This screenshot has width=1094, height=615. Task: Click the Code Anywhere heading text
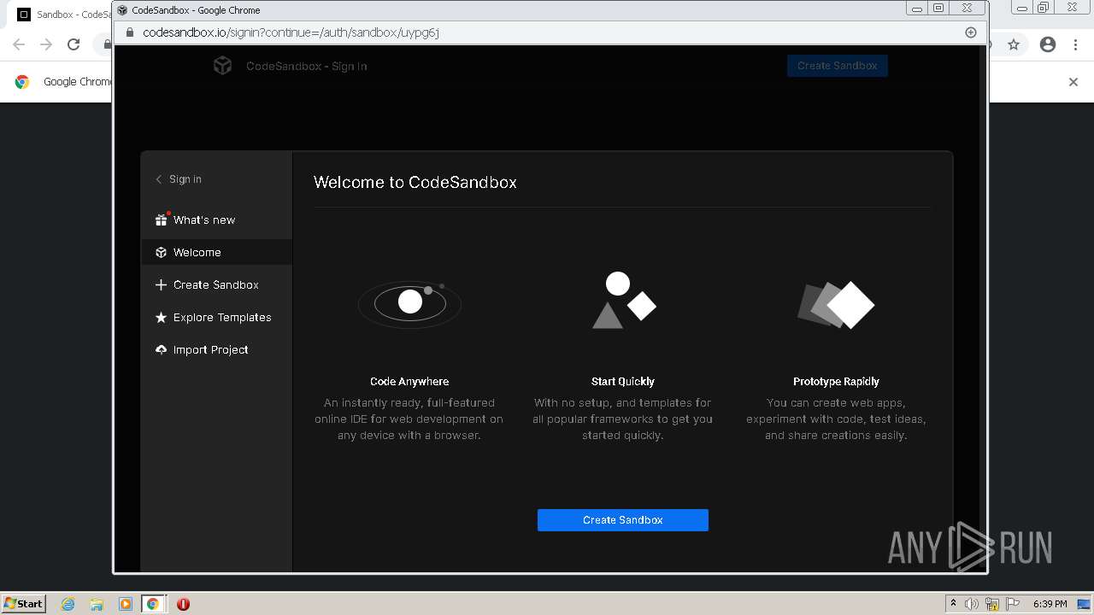coord(409,382)
